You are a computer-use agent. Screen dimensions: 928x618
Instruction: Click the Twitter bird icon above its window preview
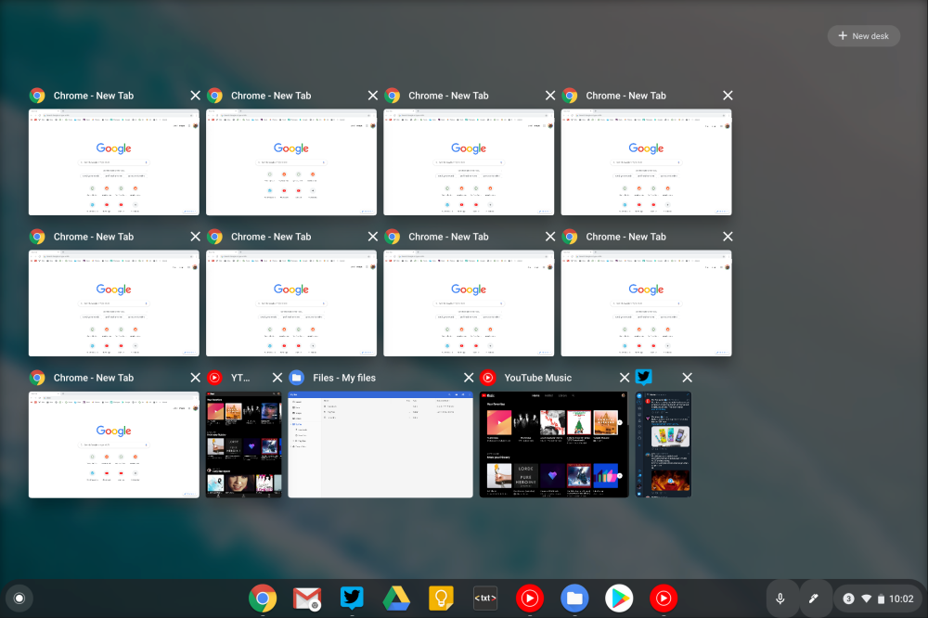click(x=643, y=377)
